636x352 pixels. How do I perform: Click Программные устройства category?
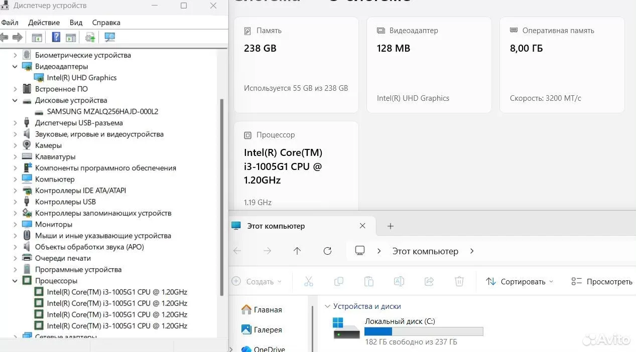(x=78, y=269)
